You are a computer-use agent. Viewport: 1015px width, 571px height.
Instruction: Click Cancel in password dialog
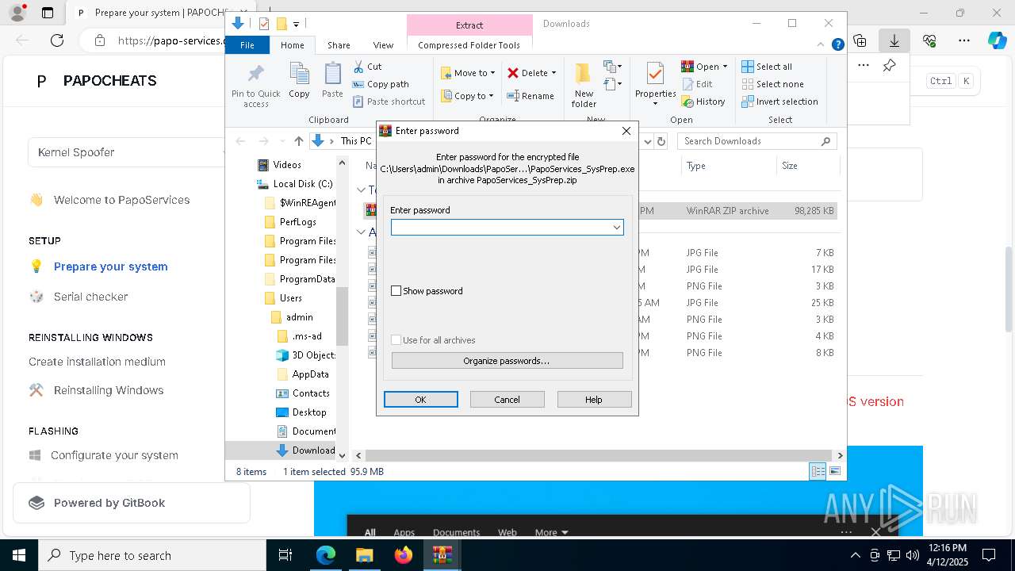coord(507,400)
